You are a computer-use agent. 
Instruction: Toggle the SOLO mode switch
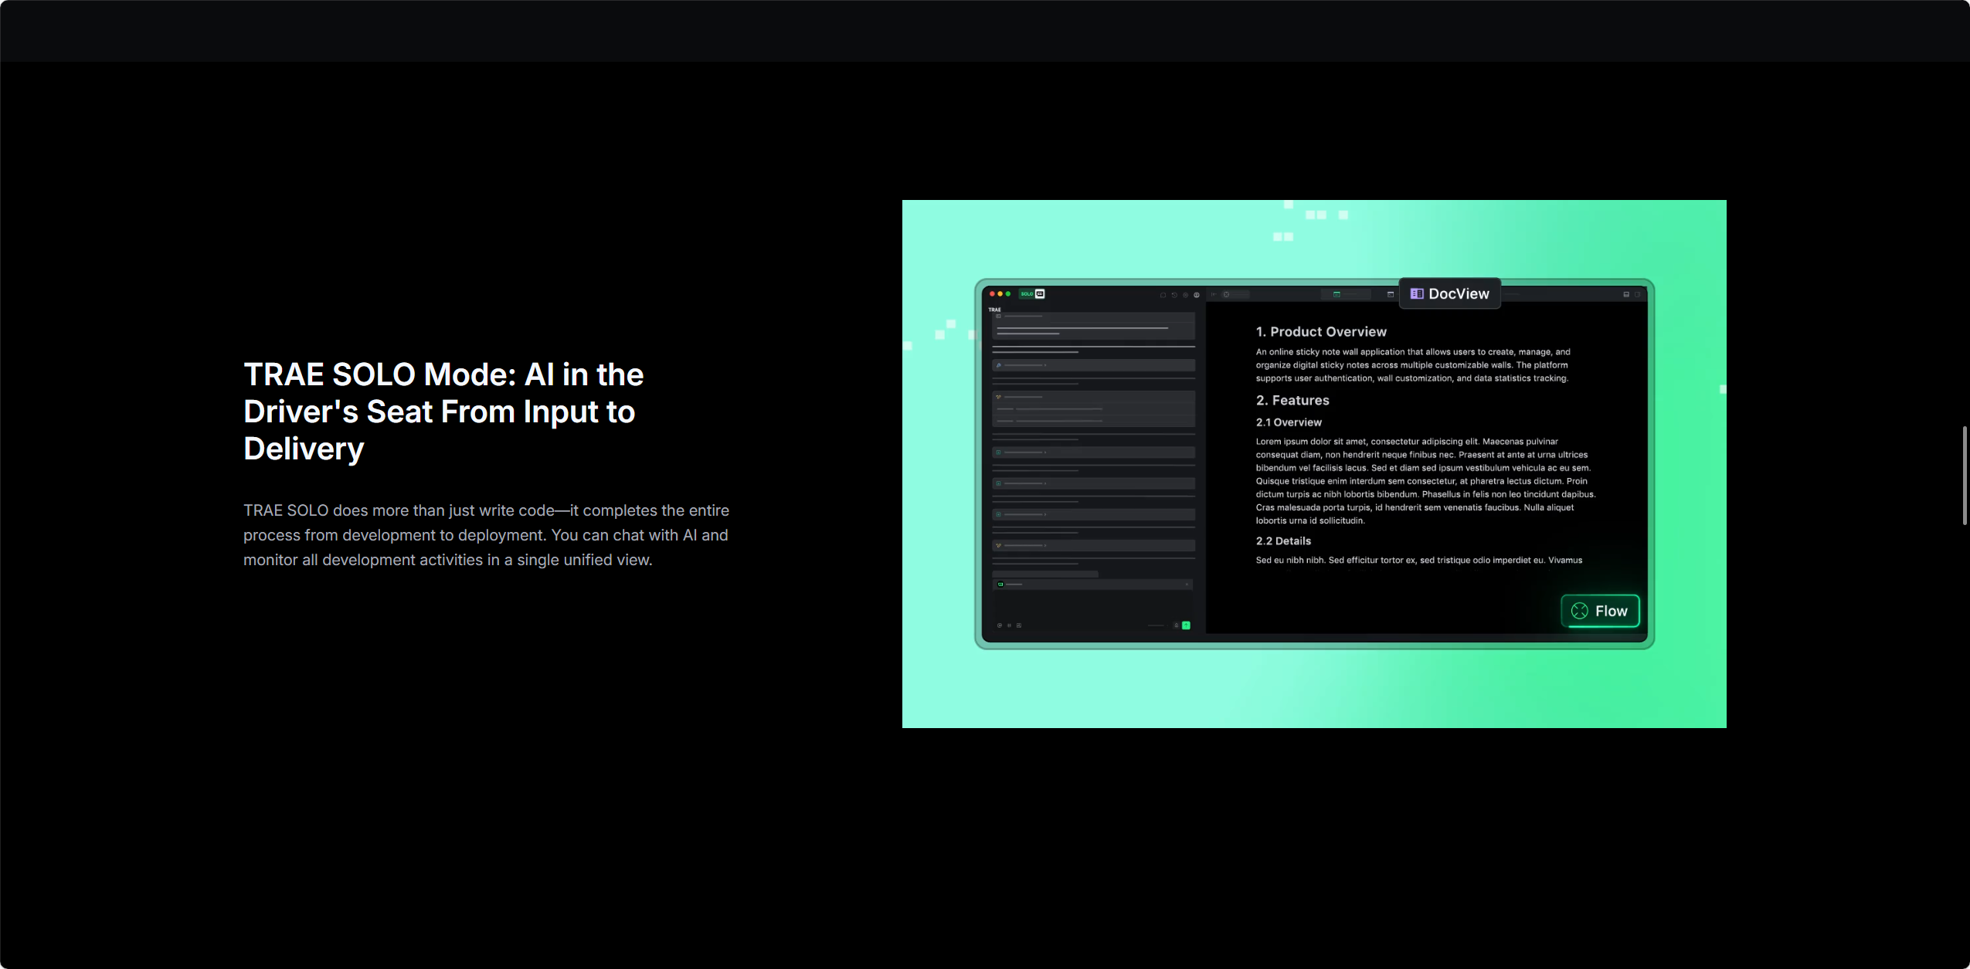point(1032,293)
